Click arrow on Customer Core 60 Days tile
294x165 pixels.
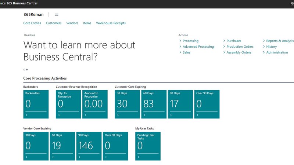coord(144,115)
